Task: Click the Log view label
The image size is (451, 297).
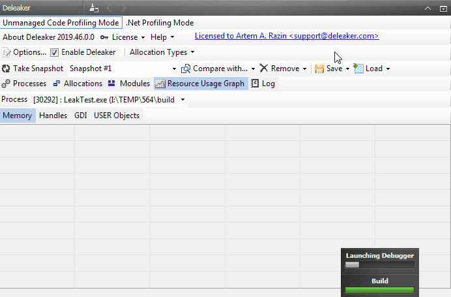Action: [269, 84]
